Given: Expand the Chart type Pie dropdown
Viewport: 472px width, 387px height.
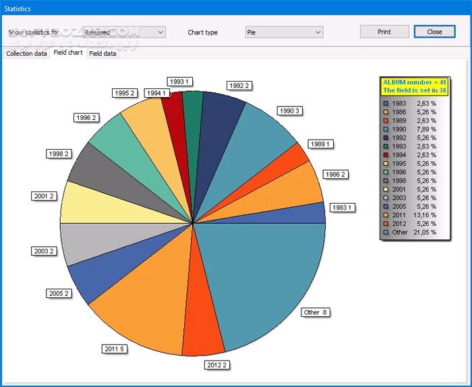Looking at the screenshot, I should tap(284, 32).
